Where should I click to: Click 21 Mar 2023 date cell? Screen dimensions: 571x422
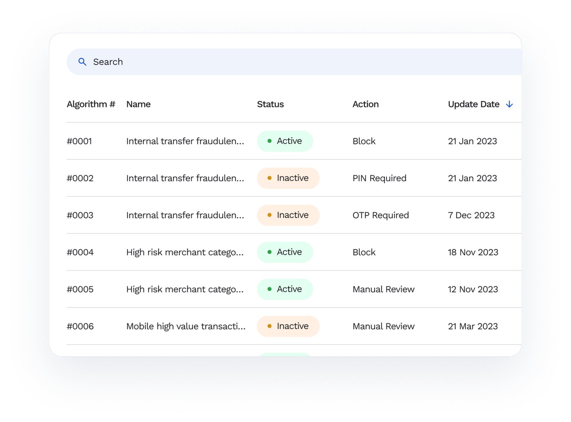click(x=473, y=326)
